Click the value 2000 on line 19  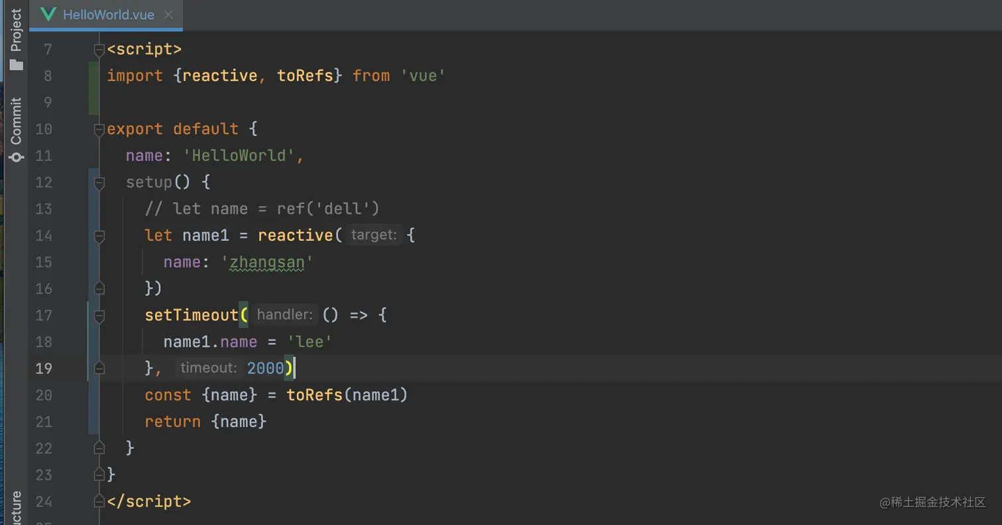tap(266, 368)
